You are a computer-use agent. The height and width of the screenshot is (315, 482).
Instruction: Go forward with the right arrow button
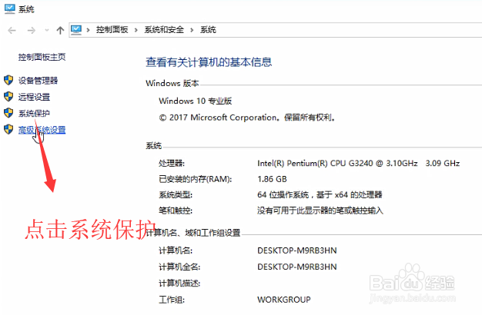click(x=31, y=30)
